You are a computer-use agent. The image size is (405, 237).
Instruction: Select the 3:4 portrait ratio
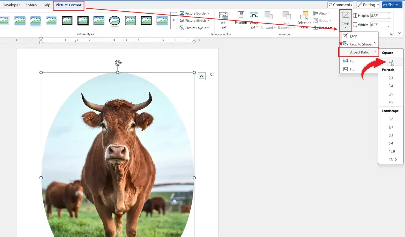[391, 86]
